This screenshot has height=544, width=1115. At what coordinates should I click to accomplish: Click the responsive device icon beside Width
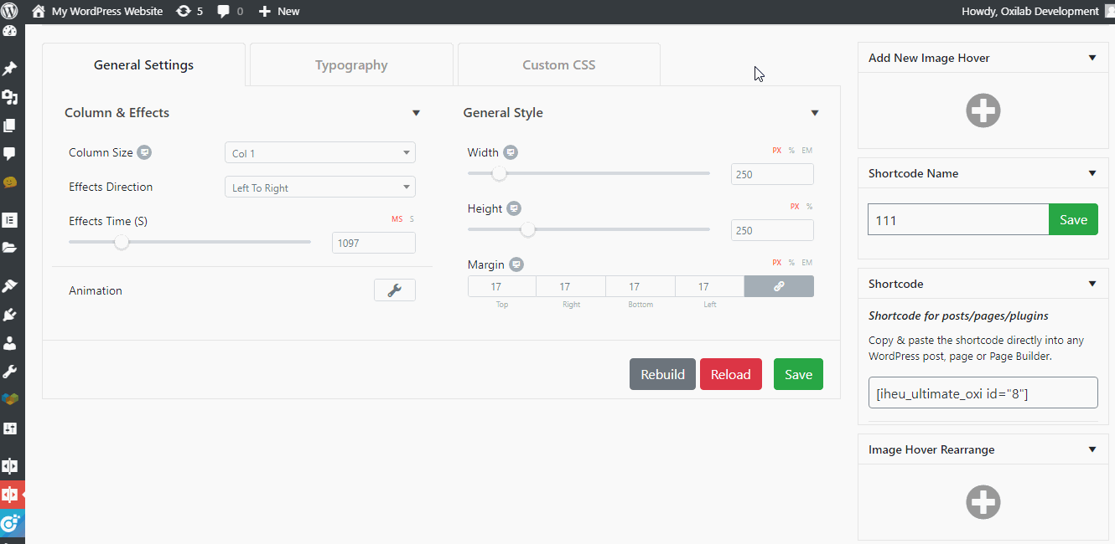click(x=511, y=152)
